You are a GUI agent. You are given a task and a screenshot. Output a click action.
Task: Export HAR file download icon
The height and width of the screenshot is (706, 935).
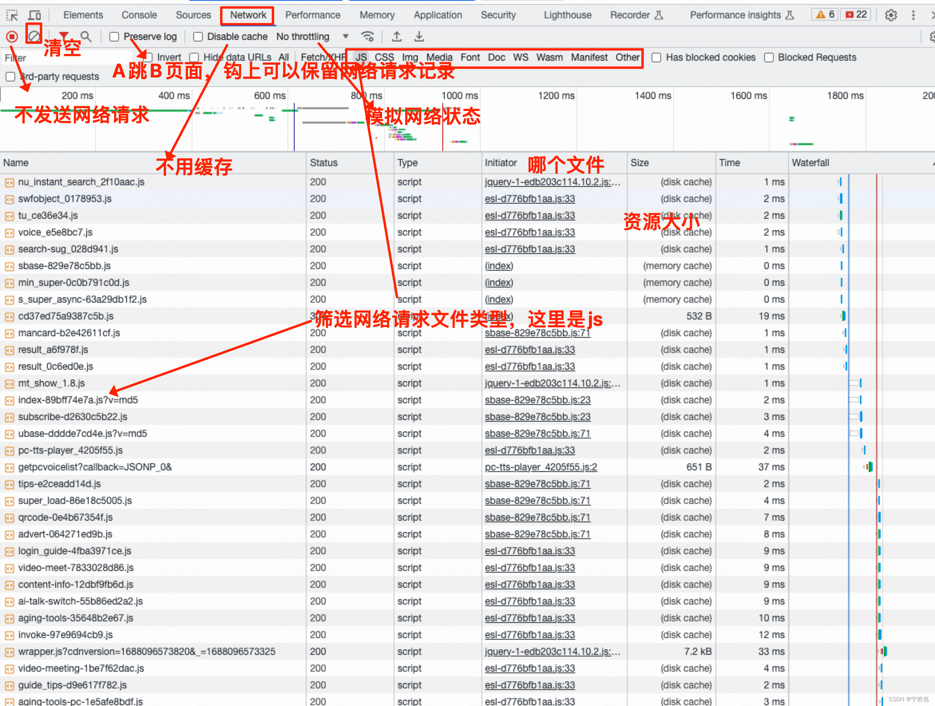pyautogui.click(x=419, y=36)
